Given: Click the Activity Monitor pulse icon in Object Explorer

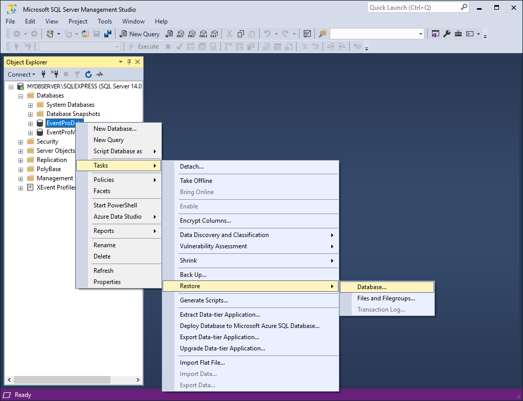Looking at the screenshot, I should (99, 74).
